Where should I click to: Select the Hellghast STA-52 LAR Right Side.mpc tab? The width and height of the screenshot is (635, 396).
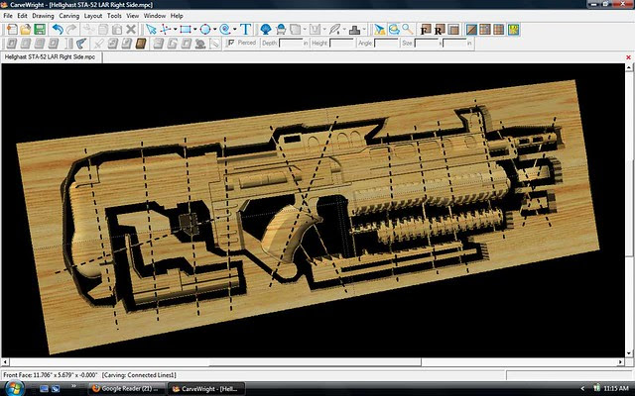pyautogui.click(x=51, y=57)
